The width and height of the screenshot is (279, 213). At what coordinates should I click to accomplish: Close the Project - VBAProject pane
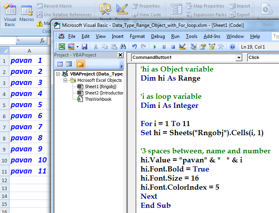point(120,55)
